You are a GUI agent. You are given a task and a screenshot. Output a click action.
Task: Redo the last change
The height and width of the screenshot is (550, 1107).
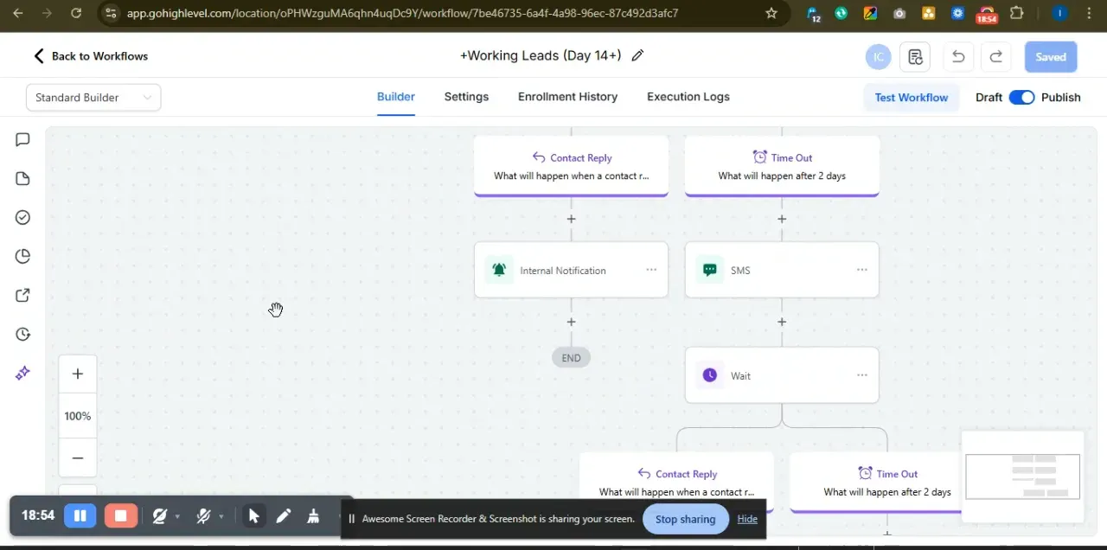pyautogui.click(x=996, y=57)
